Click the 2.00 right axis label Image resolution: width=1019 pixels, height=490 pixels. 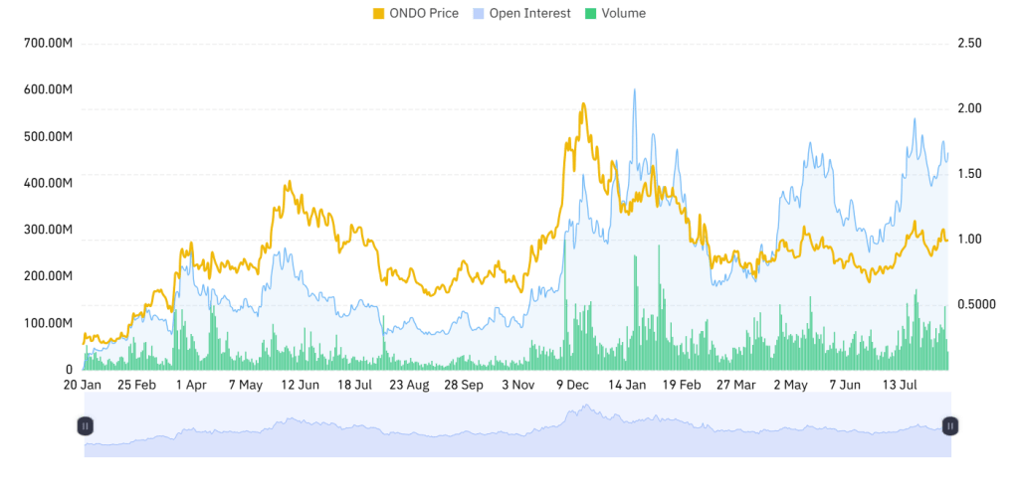click(x=969, y=108)
